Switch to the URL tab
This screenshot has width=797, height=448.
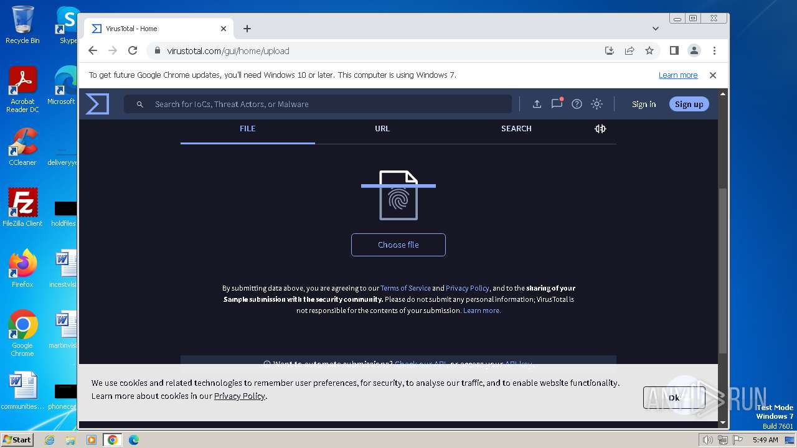point(382,129)
